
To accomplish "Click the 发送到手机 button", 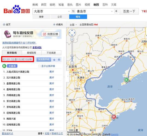I will tap(44, 60).
